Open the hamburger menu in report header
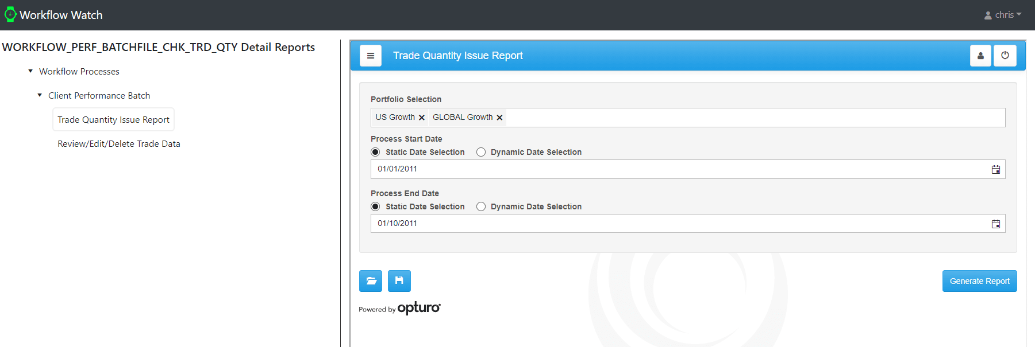This screenshot has width=1035, height=347. pyautogui.click(x=371, y=56)
